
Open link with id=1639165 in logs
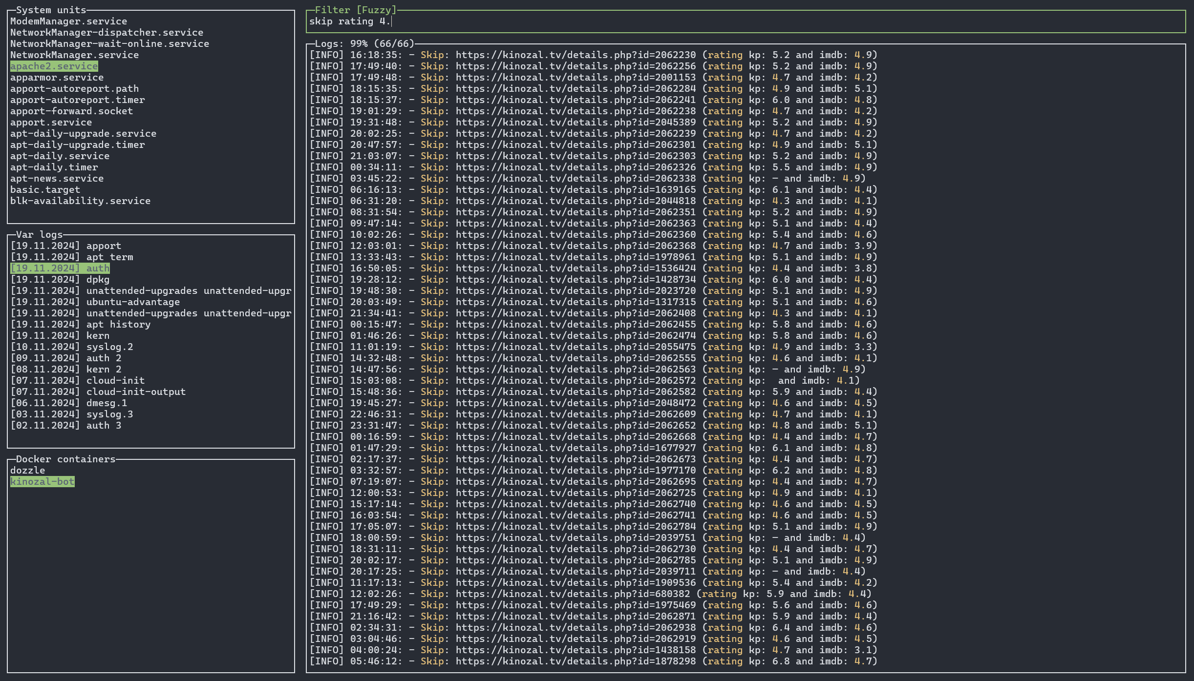(x=576, y=189)
